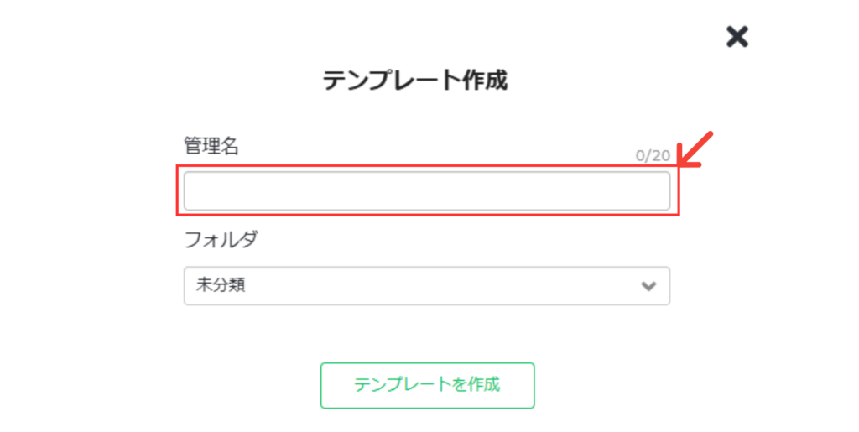The width and height of the screenshot is (859, 432).
Task: Click the 0/20 character counter
Action: click(x=653, y=155)
